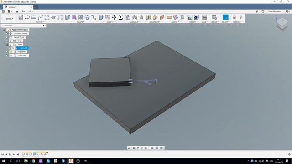The image size is (292, 164).
Task: Click the timeline end marker
Action: click(x=47, y=154)
